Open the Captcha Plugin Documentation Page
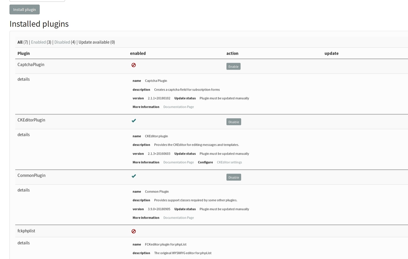 (x=179, y=106)
